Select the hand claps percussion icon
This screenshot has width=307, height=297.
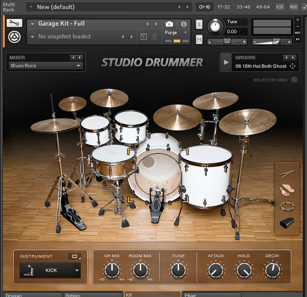click(287, 190)
